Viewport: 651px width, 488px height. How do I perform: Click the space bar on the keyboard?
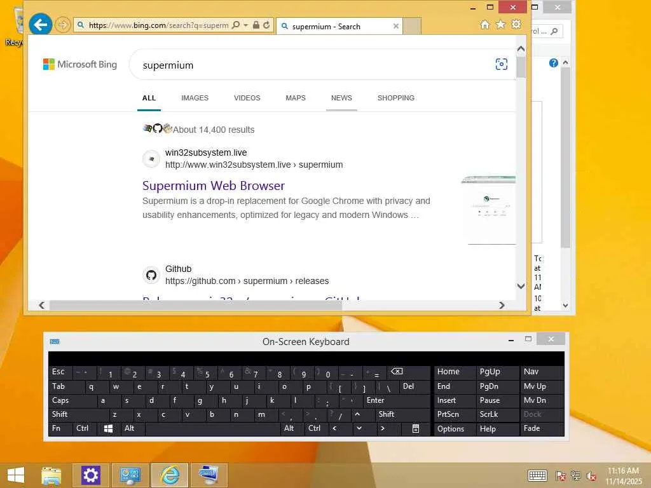click(212, 429)
